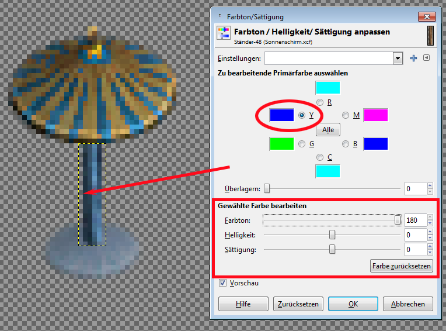This screenshot has width=446, height=331.
Task: Decrease Helligkeit value with down arrow
Action: tap(430, 238)
